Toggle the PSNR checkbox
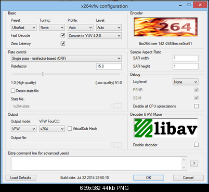This screenshot has height=192, width=209. pyautogui.click(x=196, y=90)
